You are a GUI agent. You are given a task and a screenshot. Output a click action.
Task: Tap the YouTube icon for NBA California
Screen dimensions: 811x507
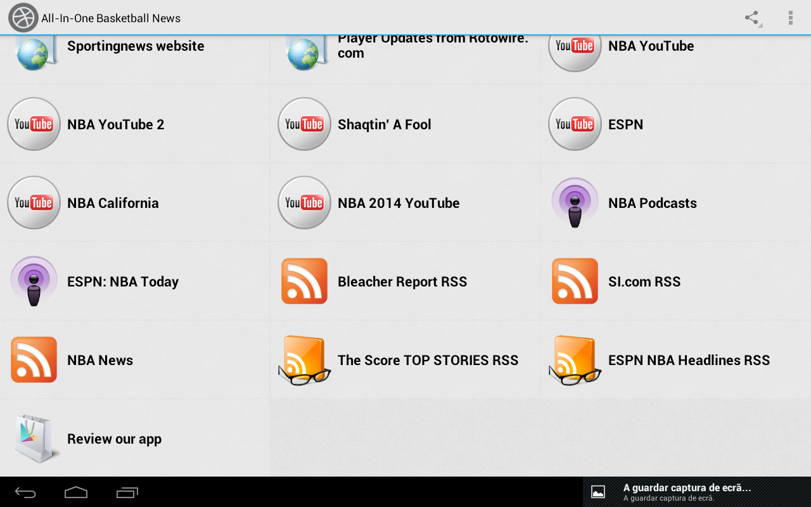point(34,203)
